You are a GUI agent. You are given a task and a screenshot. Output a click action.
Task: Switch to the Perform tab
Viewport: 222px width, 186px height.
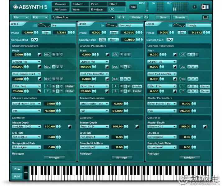[x=80, y=4]
